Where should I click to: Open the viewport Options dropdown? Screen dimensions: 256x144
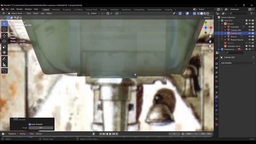click(208, 18)
